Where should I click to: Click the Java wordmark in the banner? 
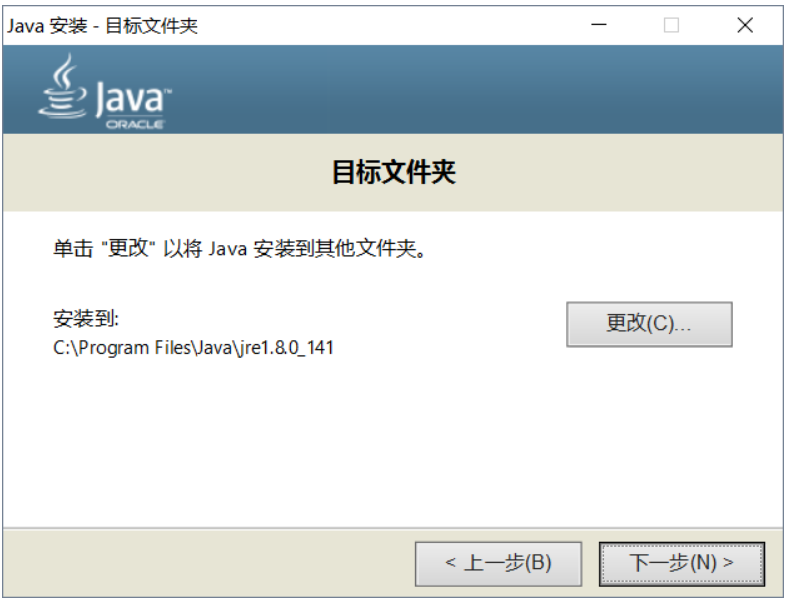pyautogui.click(x=133, y=100)
